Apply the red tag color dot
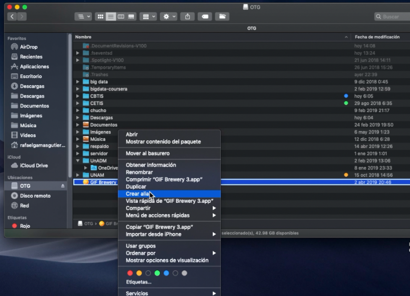The width and height of the screenshot is (410, 296). 130,273
